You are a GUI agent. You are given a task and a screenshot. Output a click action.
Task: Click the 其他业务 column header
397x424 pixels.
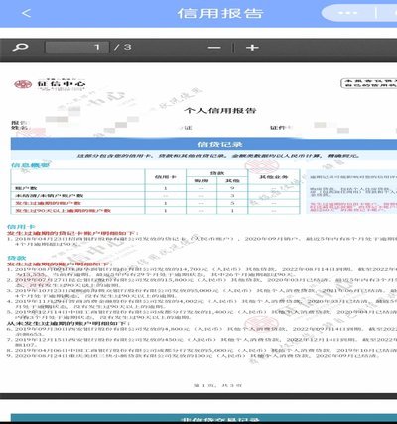(x=274, y=177)
